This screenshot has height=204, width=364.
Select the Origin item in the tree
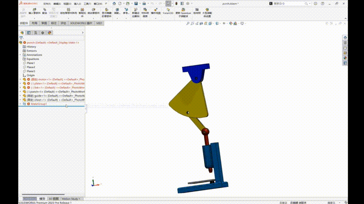[x=31, y=75]
